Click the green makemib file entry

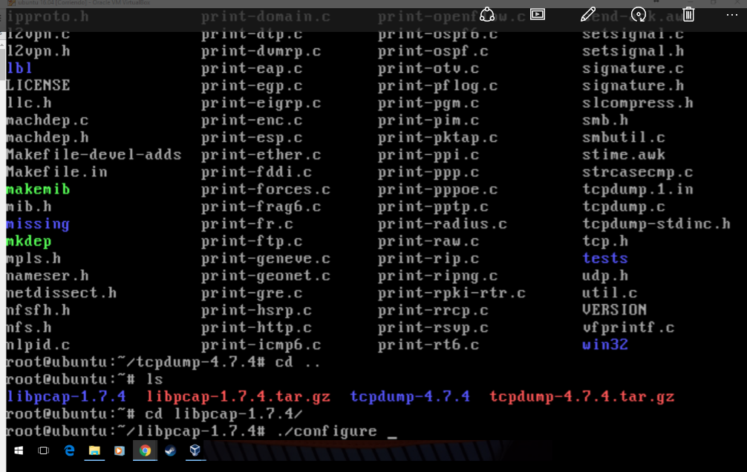(x=38, y=189)
